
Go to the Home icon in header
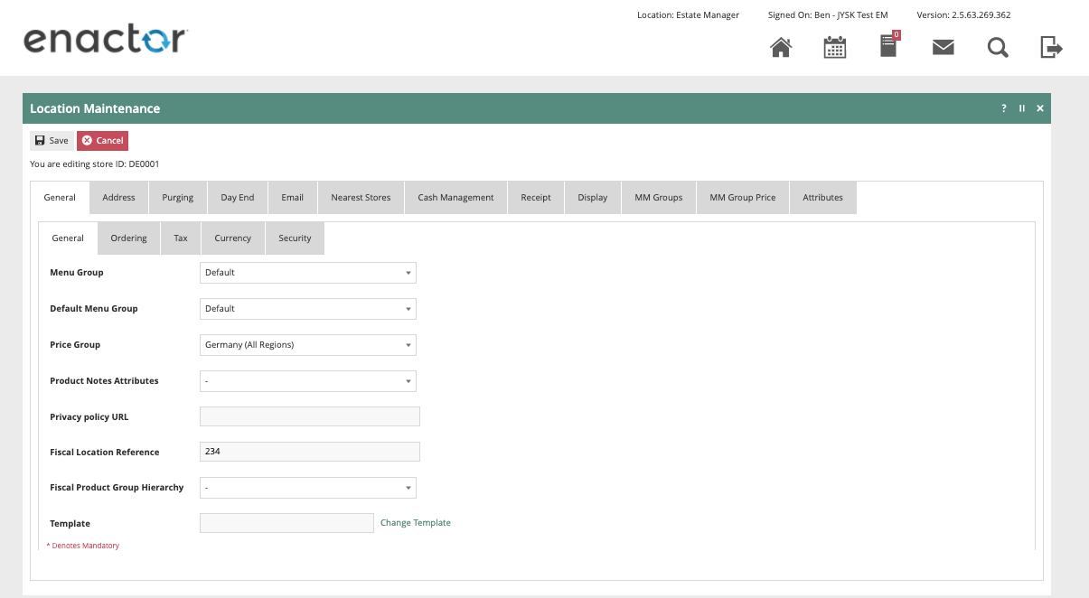pyautogui.click(x=781, y=47)
